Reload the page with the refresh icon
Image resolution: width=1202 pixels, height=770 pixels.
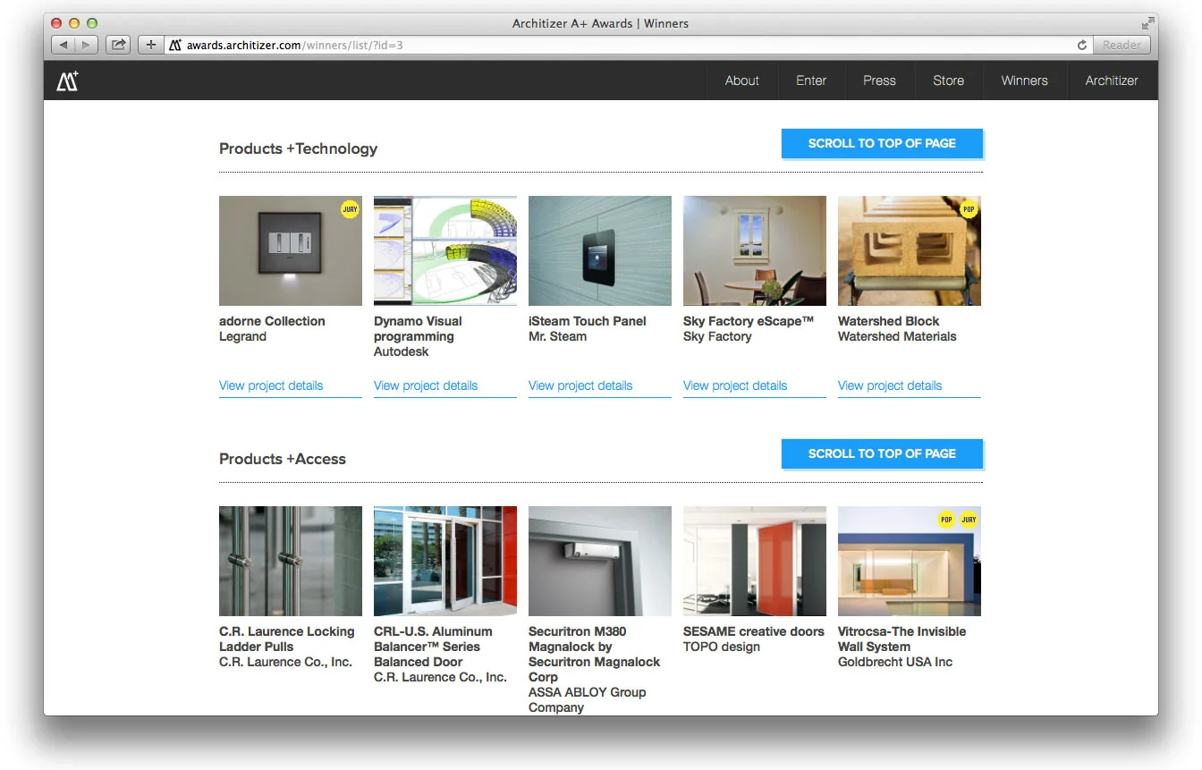click(1082, 45)
